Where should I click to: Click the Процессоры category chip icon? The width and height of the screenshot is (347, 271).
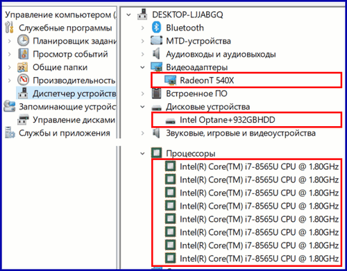157,152
